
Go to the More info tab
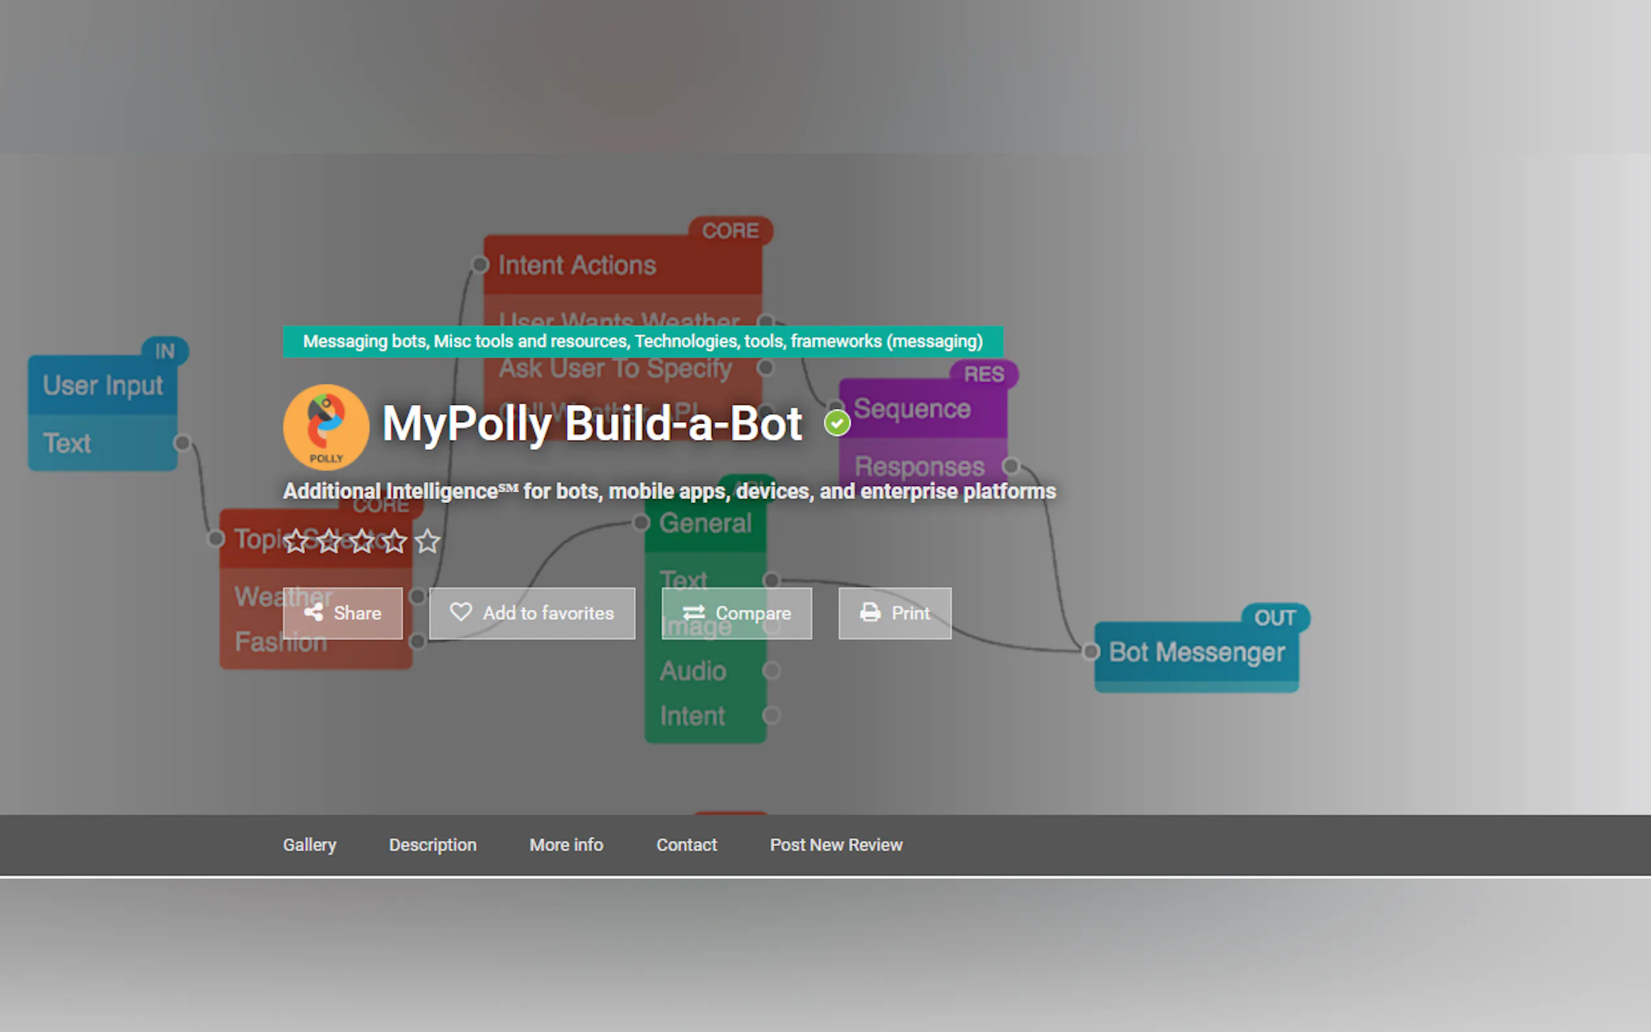coord(565,845)
